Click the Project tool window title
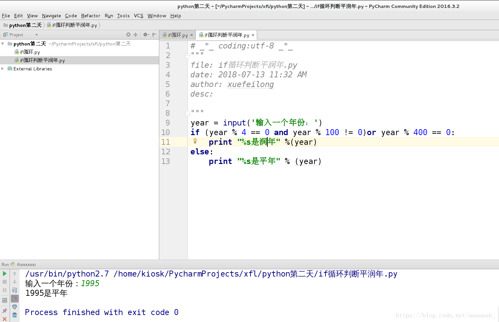Image resolution: width=499 pixels, height=322 pixels. pos(16,35)
